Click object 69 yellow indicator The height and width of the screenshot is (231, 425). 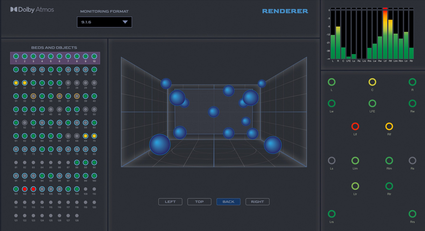coord(85,136)
